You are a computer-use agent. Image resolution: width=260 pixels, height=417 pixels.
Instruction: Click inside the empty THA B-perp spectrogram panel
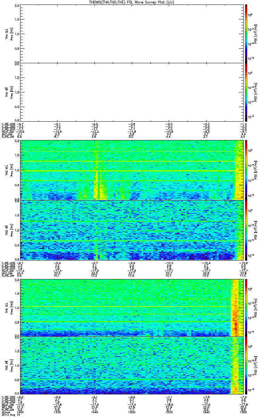coord(131,33)
